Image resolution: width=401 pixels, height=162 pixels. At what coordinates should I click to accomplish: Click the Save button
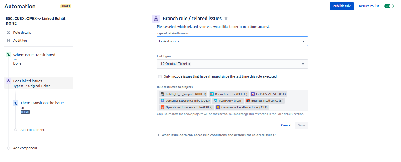(301, 125)
